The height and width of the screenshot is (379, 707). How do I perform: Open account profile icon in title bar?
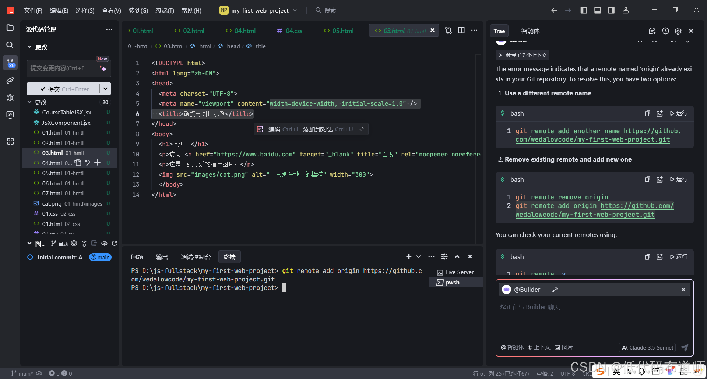tap(626, 10)
